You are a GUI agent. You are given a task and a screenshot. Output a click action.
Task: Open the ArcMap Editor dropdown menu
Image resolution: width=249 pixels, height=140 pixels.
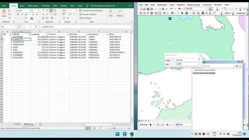point(228,13)
